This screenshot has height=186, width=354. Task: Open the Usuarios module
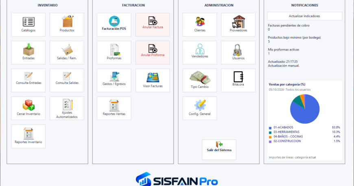[x=238, y=53]
